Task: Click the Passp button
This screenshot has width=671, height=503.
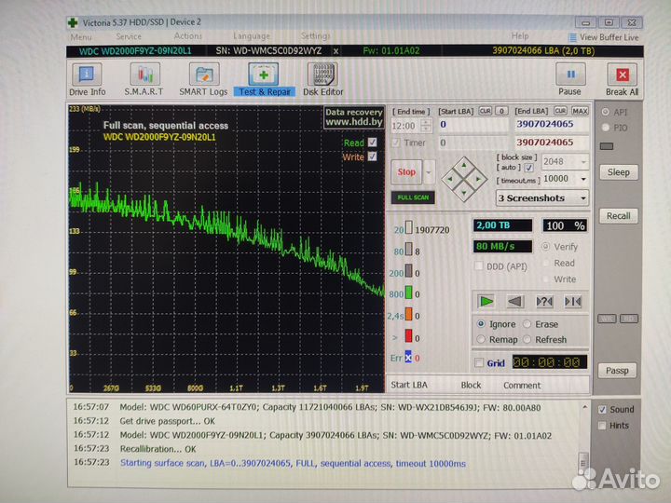Action: coord(617,371)
